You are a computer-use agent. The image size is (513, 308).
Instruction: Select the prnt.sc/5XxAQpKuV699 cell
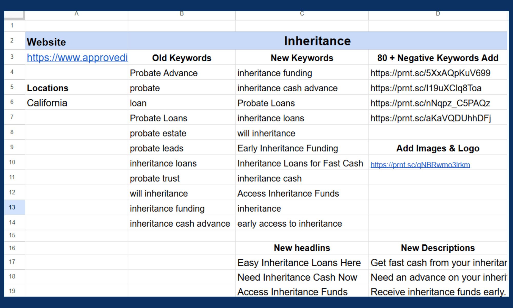click(438, 72)
